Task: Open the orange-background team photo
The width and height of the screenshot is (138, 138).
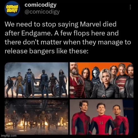Action: point(102,80)
